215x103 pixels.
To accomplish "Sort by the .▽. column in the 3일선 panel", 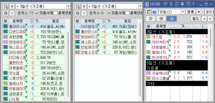I will pos(31,21).
